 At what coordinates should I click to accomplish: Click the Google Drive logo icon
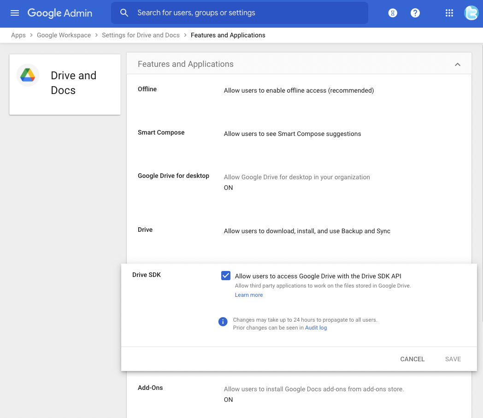click(x=28, y=75)
